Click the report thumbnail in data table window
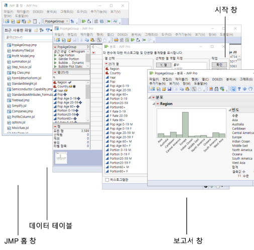This screenshot has width=254, height=250. click(61, 158)
